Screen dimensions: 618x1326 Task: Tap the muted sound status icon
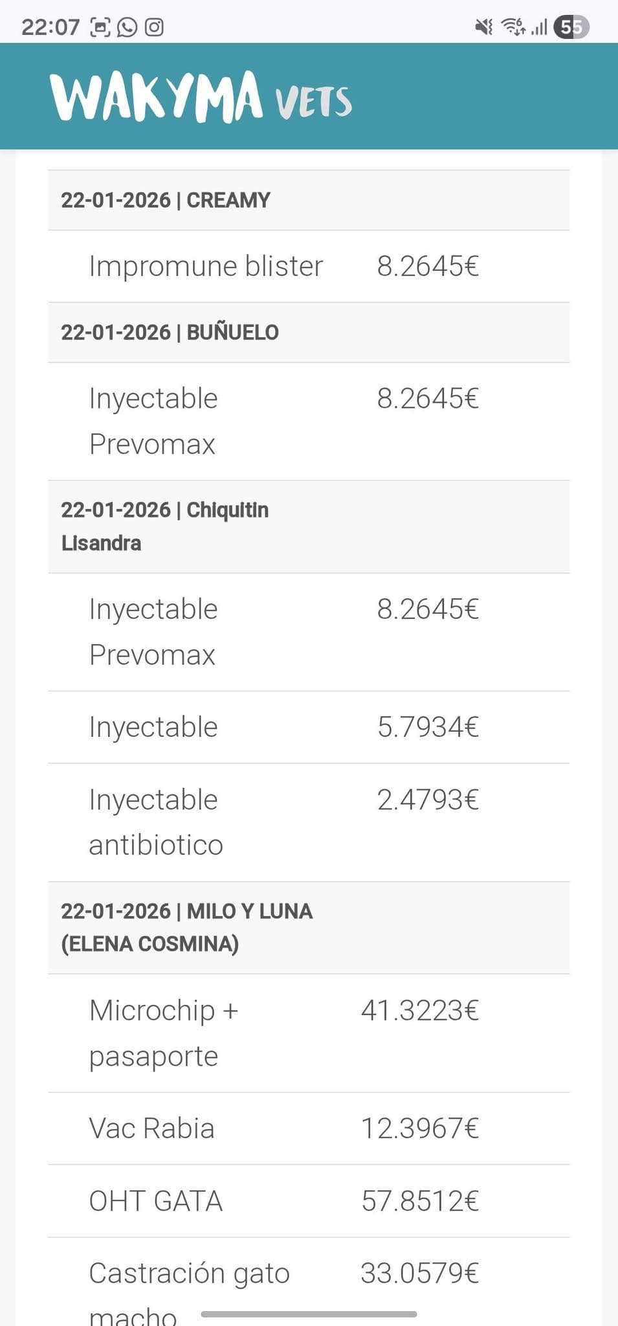(x=484, y=27)
